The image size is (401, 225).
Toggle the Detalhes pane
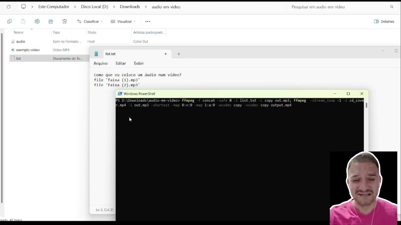click(384, 21)
